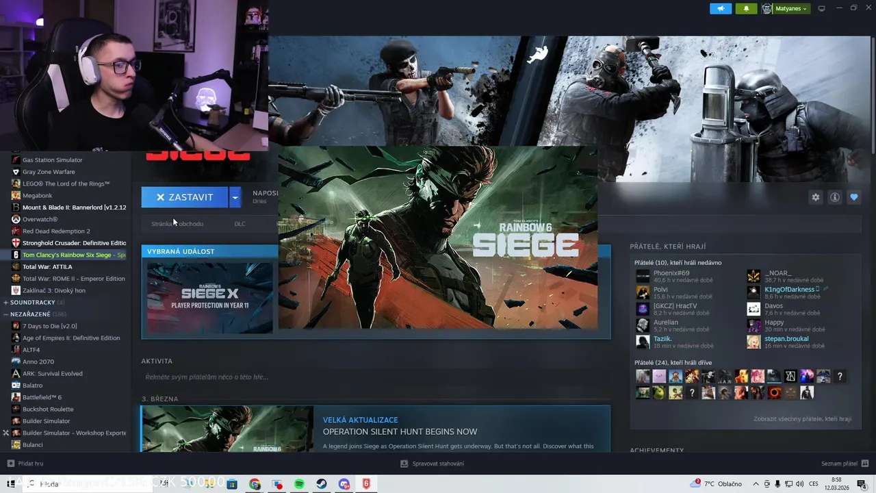Open friend Aurelian avatar
This screenshot has height=493, width=876.
click(643, 325)
